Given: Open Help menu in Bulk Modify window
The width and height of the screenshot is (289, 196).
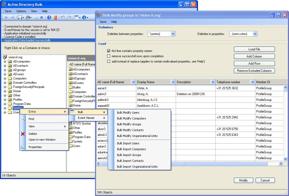Looking at the screenshot, I should point(114,22).
